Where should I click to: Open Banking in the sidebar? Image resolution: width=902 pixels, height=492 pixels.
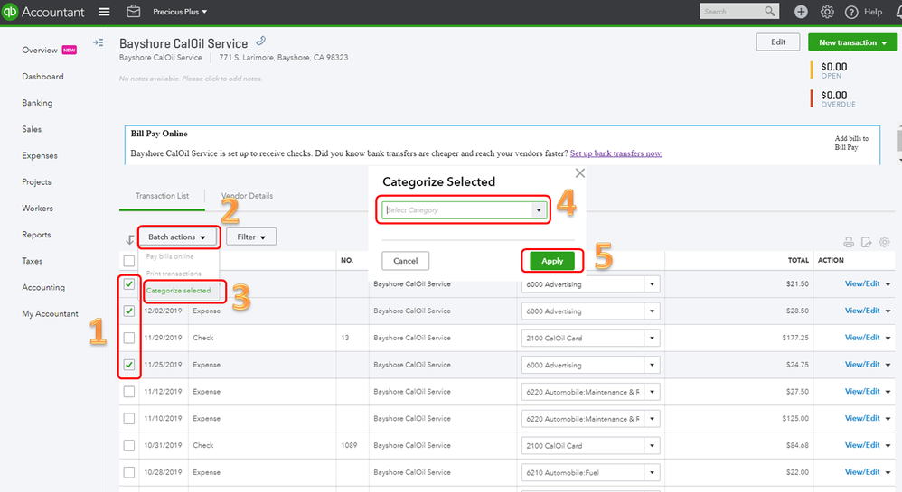click(x=37, y=103)
